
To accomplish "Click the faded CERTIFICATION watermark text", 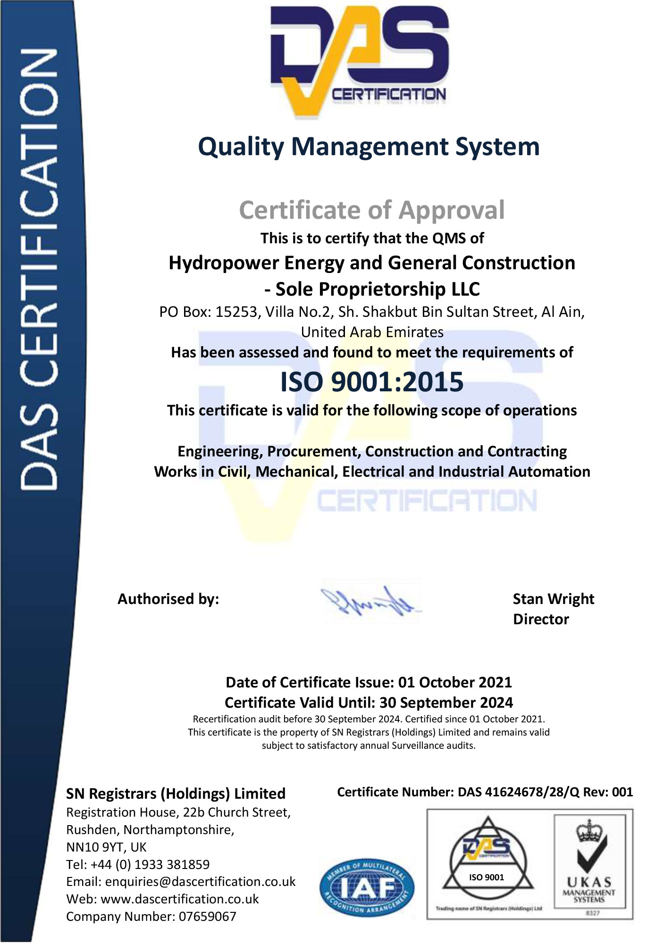I will coord(427,501).
